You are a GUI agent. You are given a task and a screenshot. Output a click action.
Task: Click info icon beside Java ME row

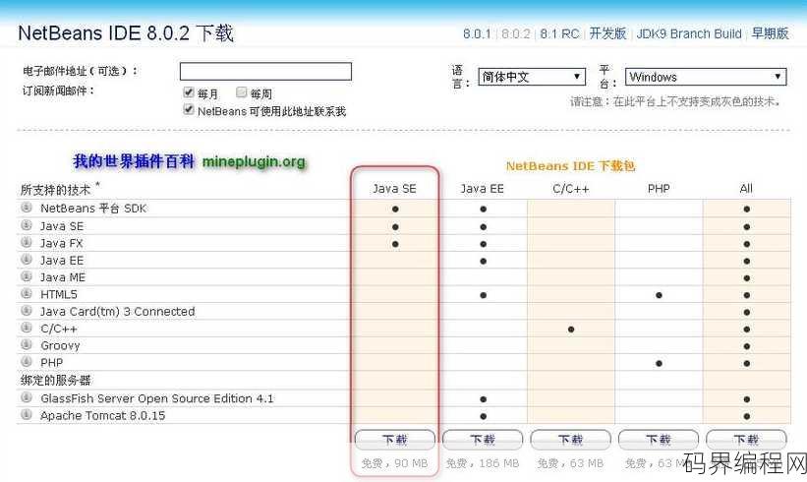point(27,276)
